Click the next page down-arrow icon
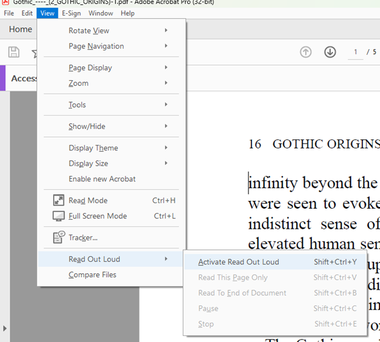 (330, 52)
